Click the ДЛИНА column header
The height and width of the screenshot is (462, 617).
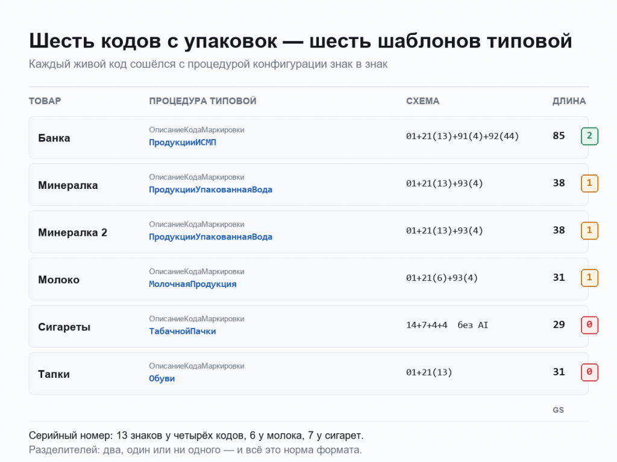point(569,101)
